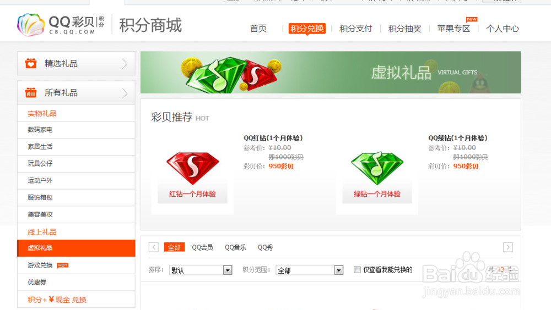Go to 首页 in the navigation

pyautogui.click(x=258, y=29)
